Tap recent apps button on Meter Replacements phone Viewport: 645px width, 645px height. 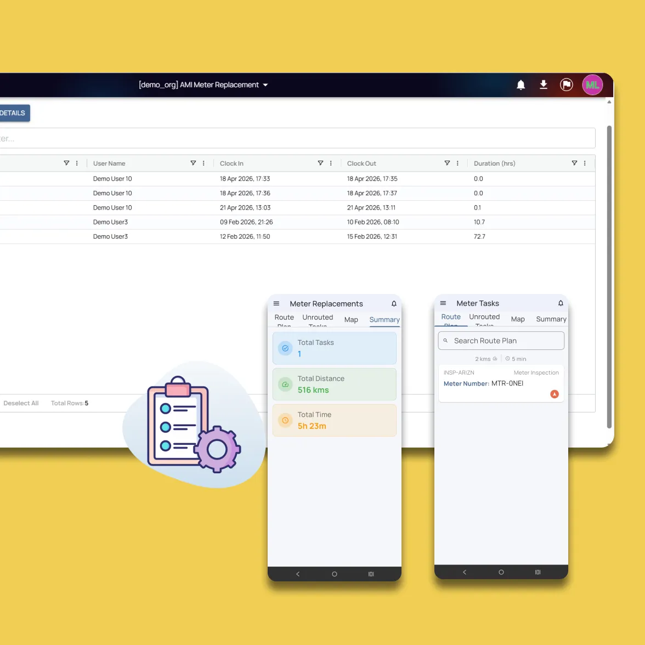[371, 574]
